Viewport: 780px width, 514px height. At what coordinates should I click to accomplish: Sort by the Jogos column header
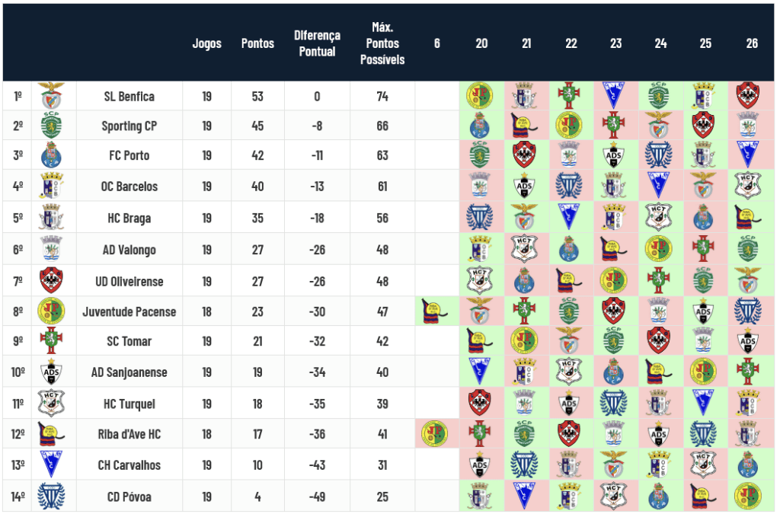pos(206,43)
